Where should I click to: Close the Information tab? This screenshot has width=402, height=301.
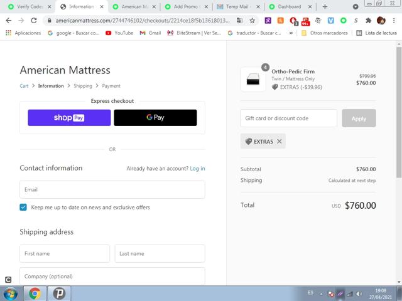click(102, 7)
